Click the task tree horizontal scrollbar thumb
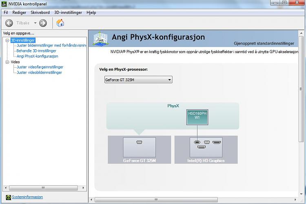This screenshot has width=306, height=204. point(43,188)
